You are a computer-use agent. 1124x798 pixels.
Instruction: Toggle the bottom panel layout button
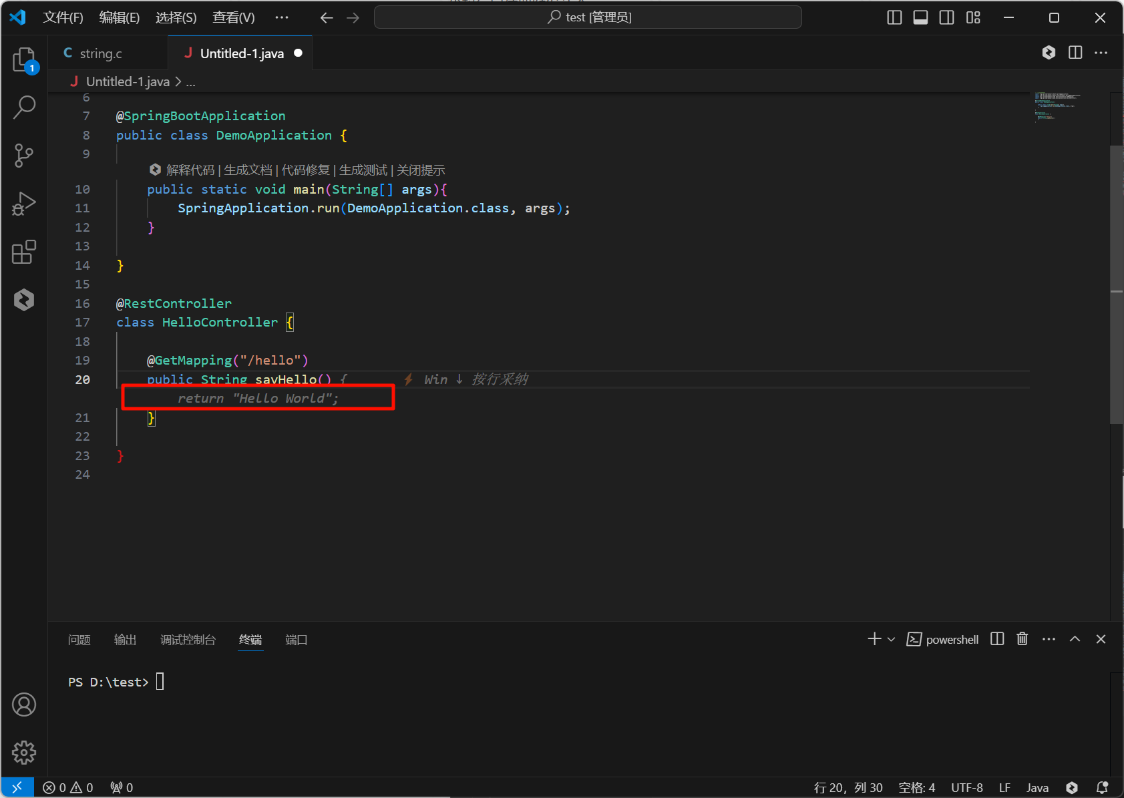[x=920, y=17]
